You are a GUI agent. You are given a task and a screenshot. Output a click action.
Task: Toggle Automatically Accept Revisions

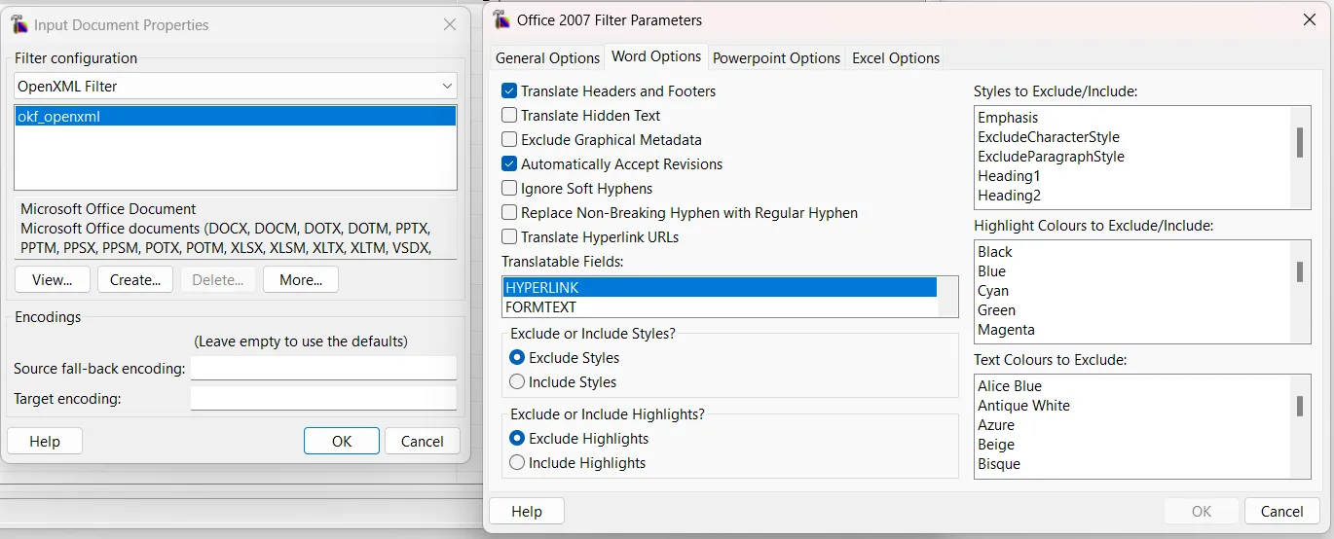pyautogui.click(x=509, y=163)
